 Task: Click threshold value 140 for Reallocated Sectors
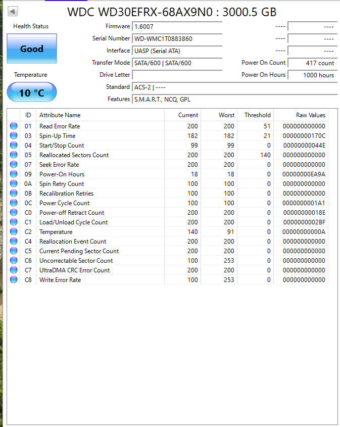click(265, 155)
